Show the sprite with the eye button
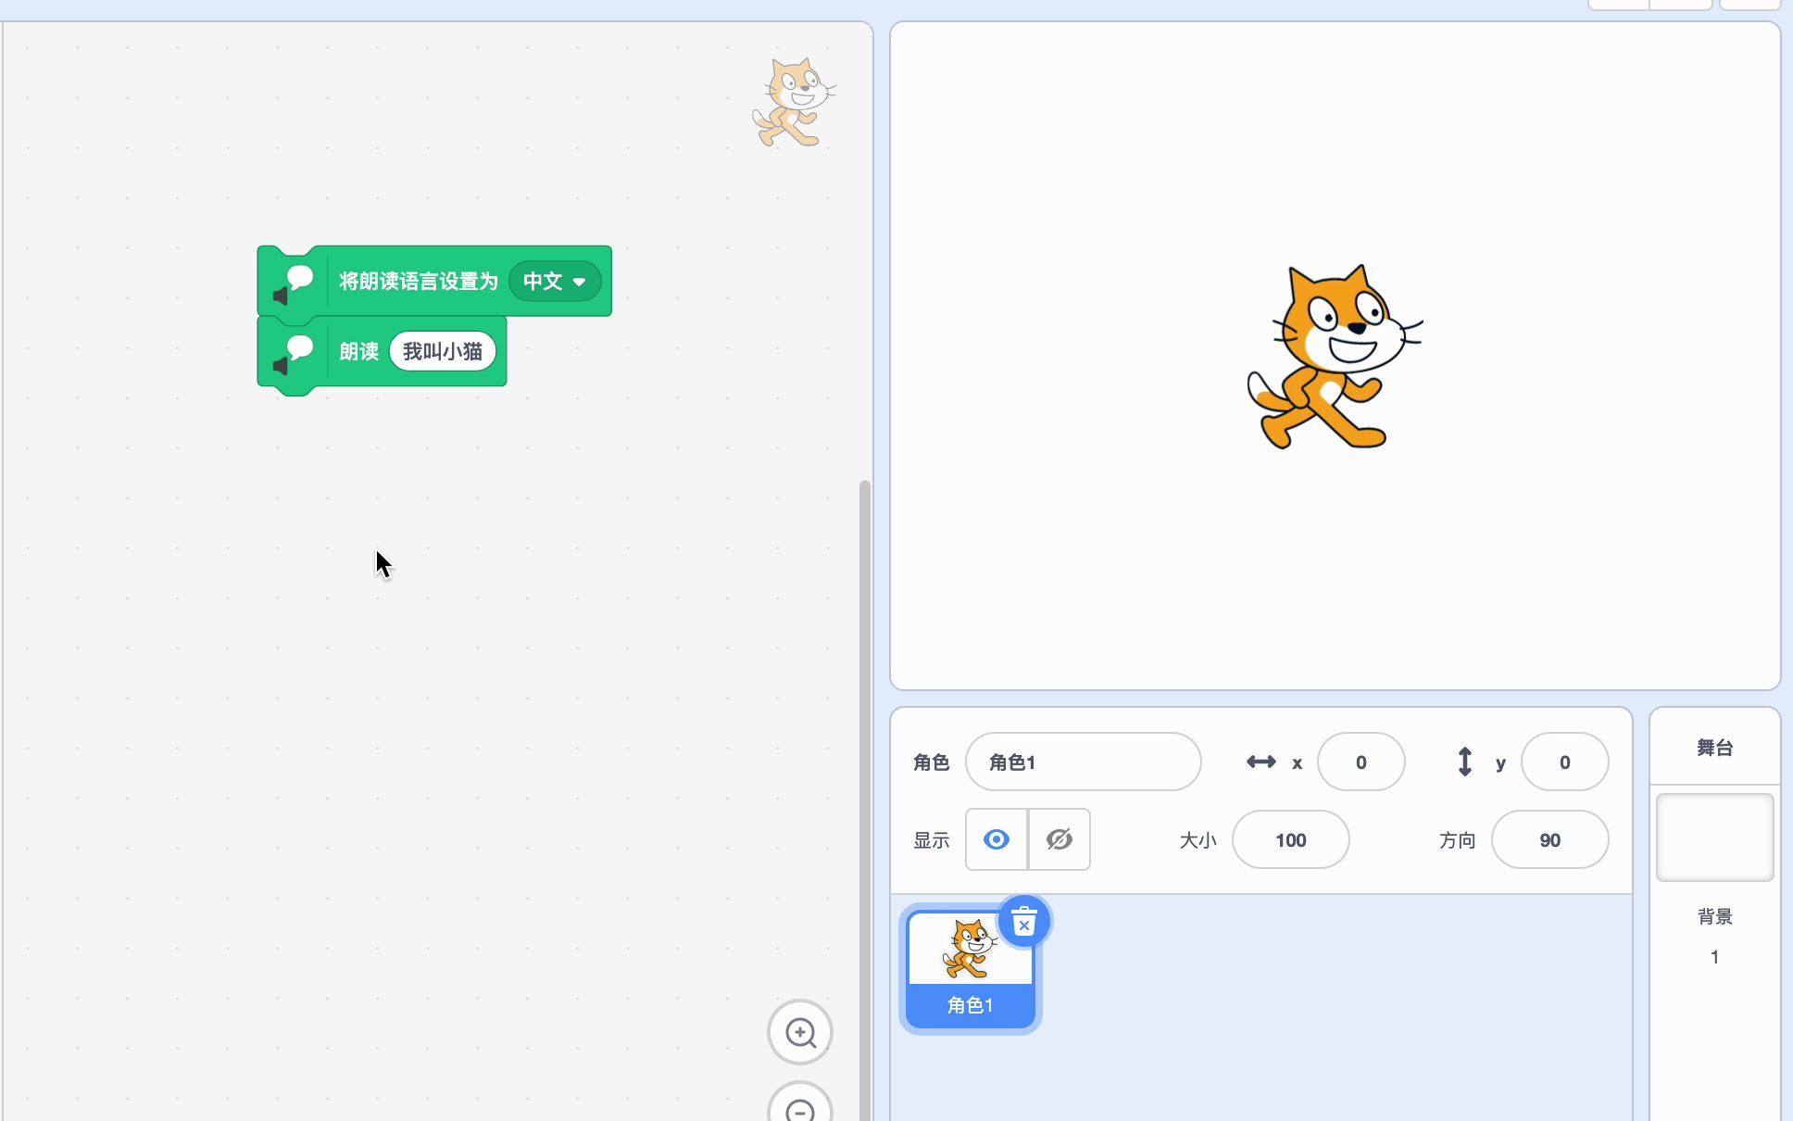The height and width of the screenshot is (1121, 1793). (997, 839)
